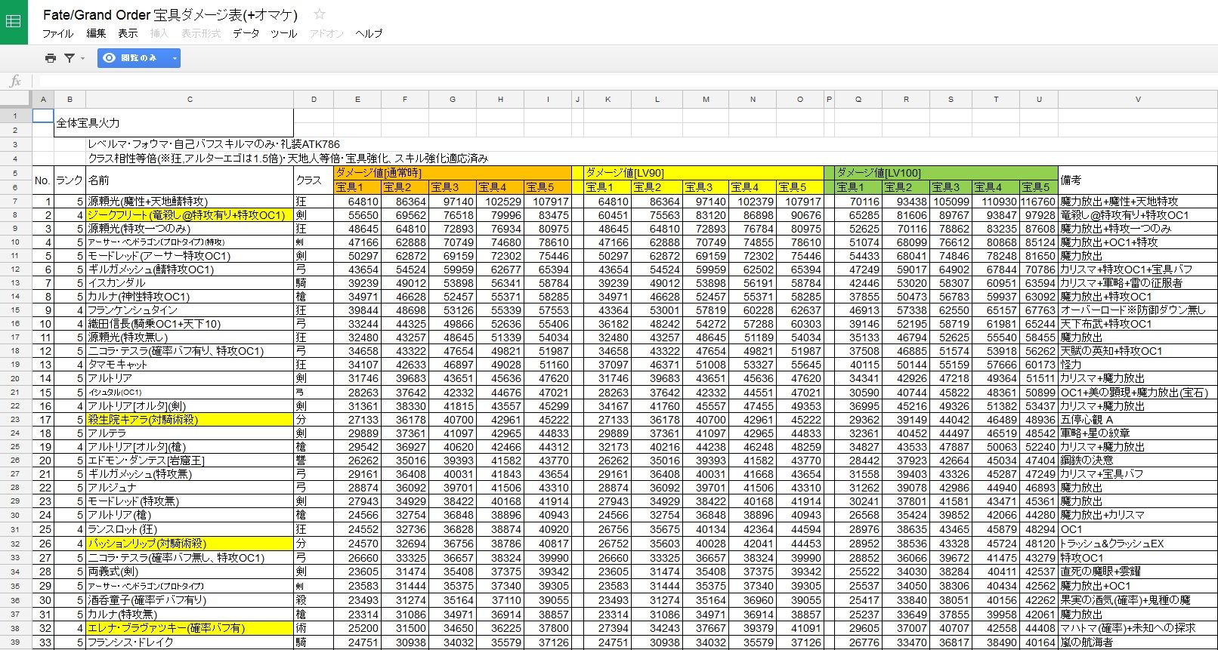Select column A header
The width and height of the screenshot is (1218, 650).
[43, 100]
